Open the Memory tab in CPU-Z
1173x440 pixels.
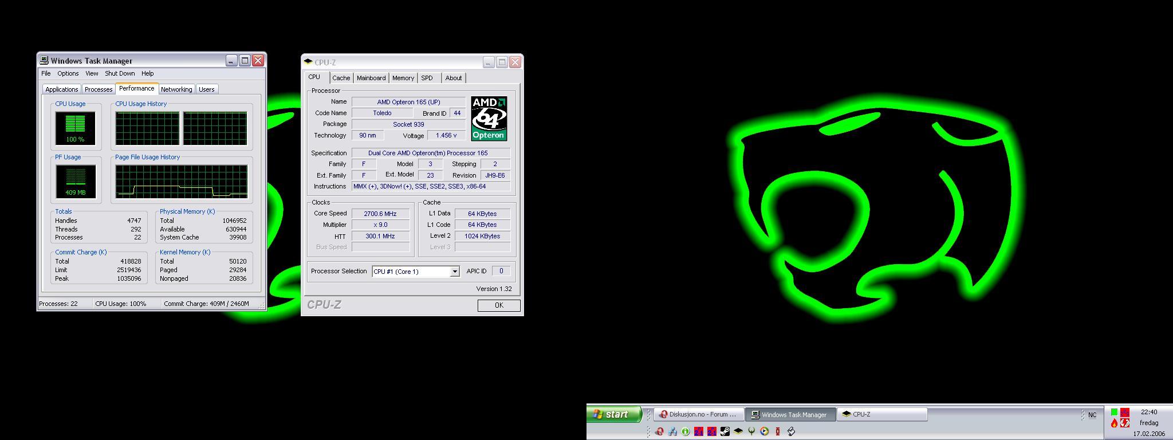coord(403,78)
